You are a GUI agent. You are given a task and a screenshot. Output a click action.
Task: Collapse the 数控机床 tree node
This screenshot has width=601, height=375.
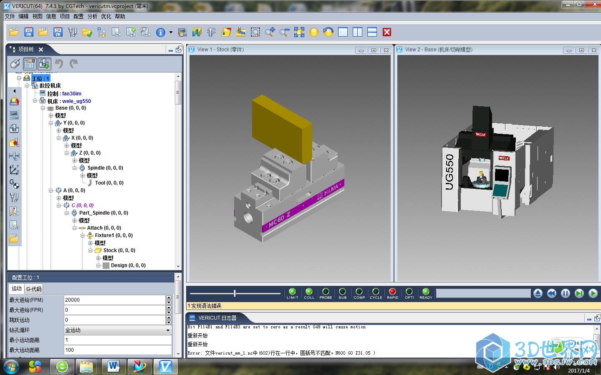27,85
